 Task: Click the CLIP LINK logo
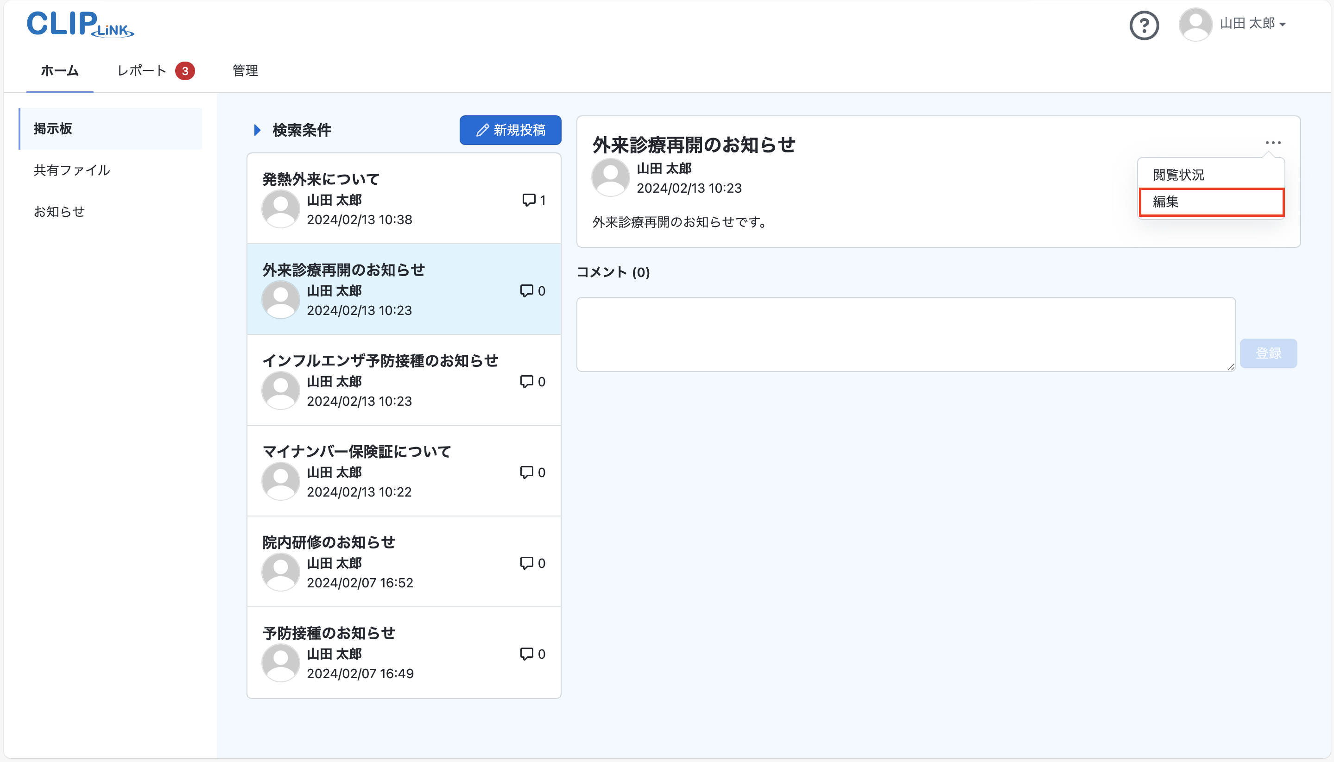(x=80, y=25)
